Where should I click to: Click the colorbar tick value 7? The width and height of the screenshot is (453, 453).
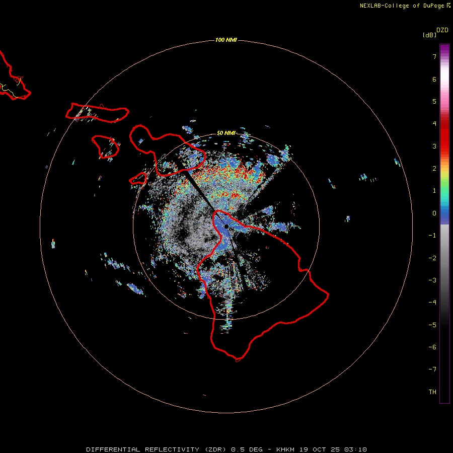[434, 56]
